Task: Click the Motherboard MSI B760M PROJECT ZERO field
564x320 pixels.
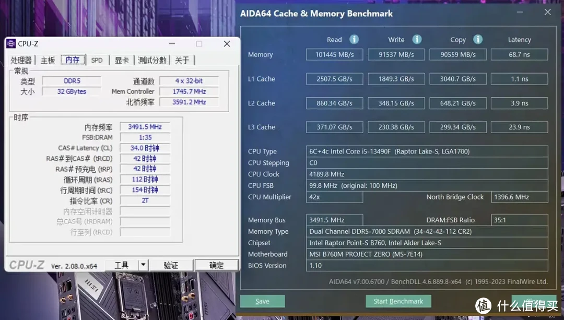Action: (427, 254)
